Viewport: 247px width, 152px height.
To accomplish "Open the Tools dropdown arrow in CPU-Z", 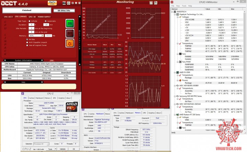I will (56, 149).
